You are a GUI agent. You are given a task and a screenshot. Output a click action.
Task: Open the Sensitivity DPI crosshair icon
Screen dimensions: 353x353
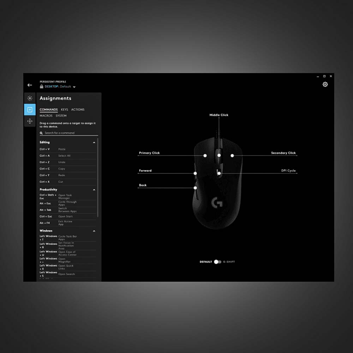30,121
